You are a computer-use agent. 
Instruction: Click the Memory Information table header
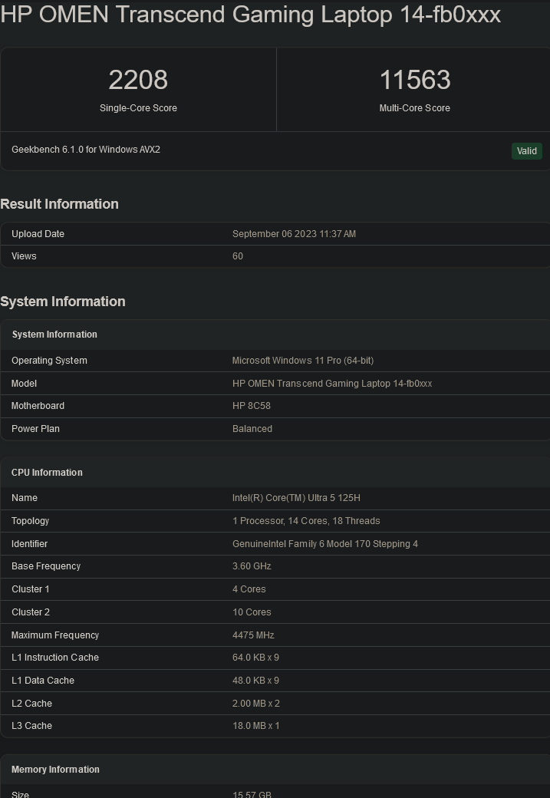tap(55, 770)
